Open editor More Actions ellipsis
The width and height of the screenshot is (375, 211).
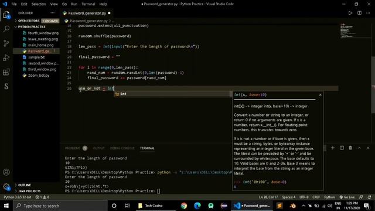click(368, 13)
